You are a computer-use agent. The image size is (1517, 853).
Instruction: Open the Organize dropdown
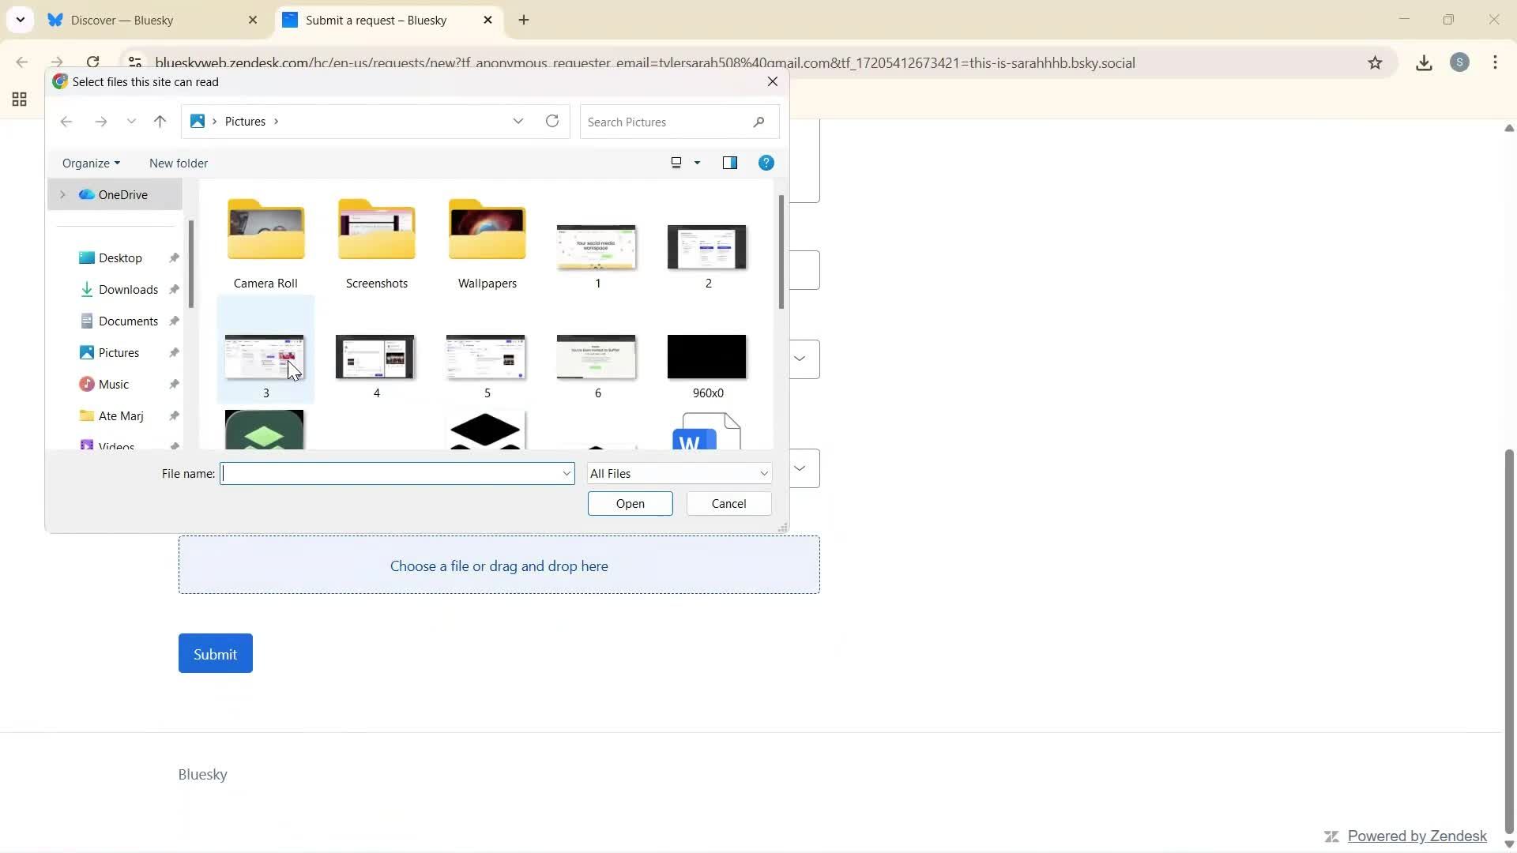(90, 163)
